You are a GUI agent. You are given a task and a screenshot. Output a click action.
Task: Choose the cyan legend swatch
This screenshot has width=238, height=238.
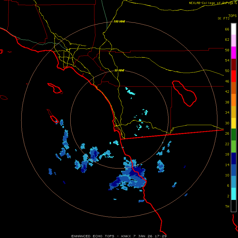pos(234,194)
